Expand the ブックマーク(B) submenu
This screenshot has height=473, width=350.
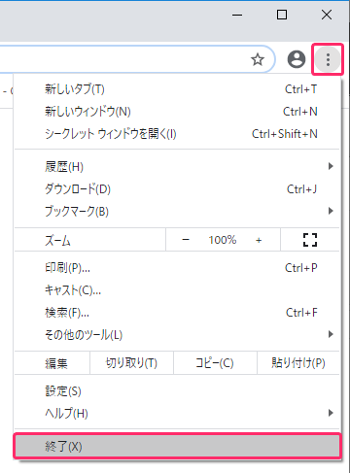[177, 211]
